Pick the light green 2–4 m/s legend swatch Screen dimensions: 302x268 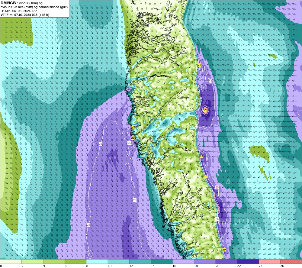[32, 262]
